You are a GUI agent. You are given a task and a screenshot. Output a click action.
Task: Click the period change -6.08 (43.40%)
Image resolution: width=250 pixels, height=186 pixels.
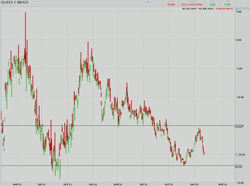click(224, 9)
